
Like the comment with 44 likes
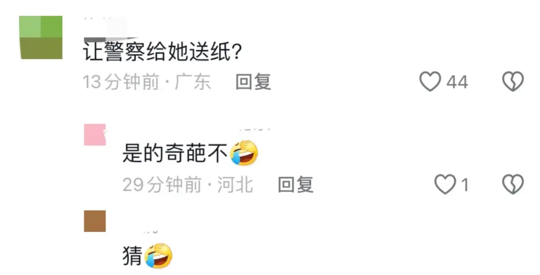point(430,82)
